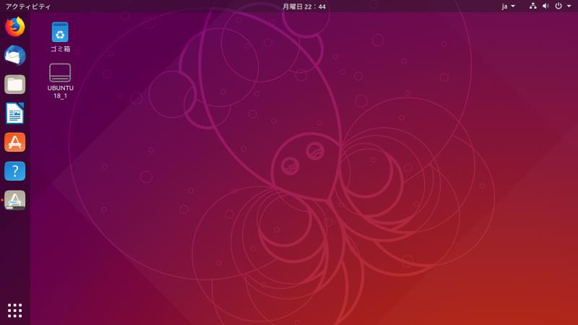The height and width of the screenshot is (325, 578).
Task: Select the ゴミ箱 trash desktop icon
Action: click(60, 32)
